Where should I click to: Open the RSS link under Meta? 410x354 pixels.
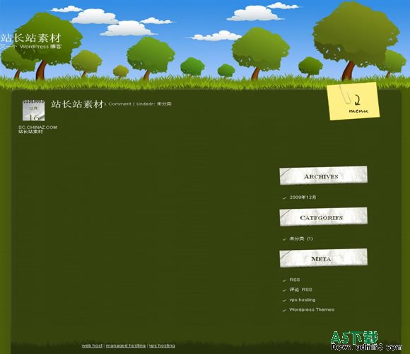pos(295,280)
